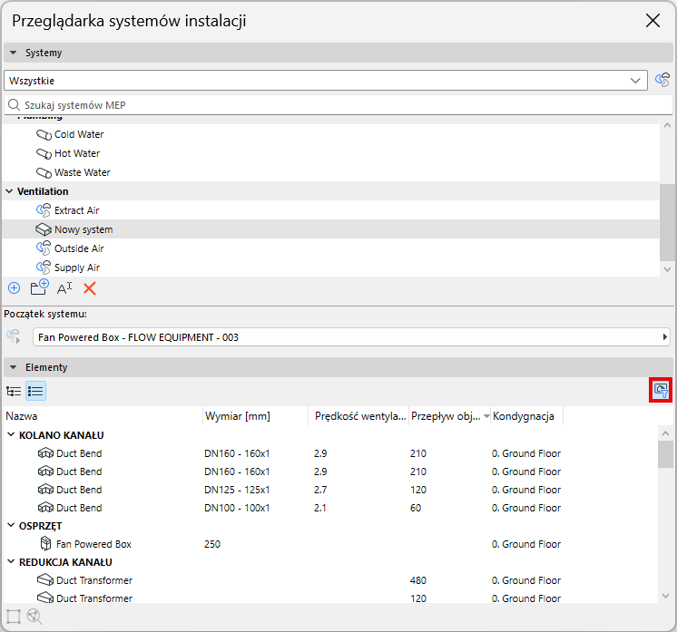Click the Szukaj systemów MEP search field

[338, 105]
